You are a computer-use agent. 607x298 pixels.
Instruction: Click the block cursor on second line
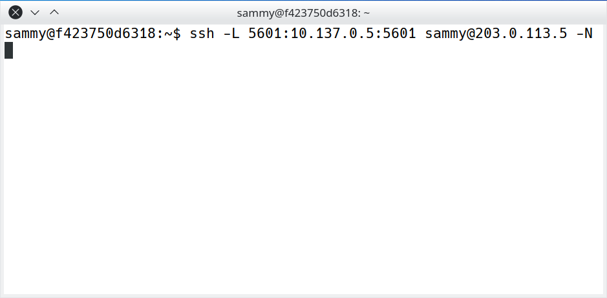[8, 50]
